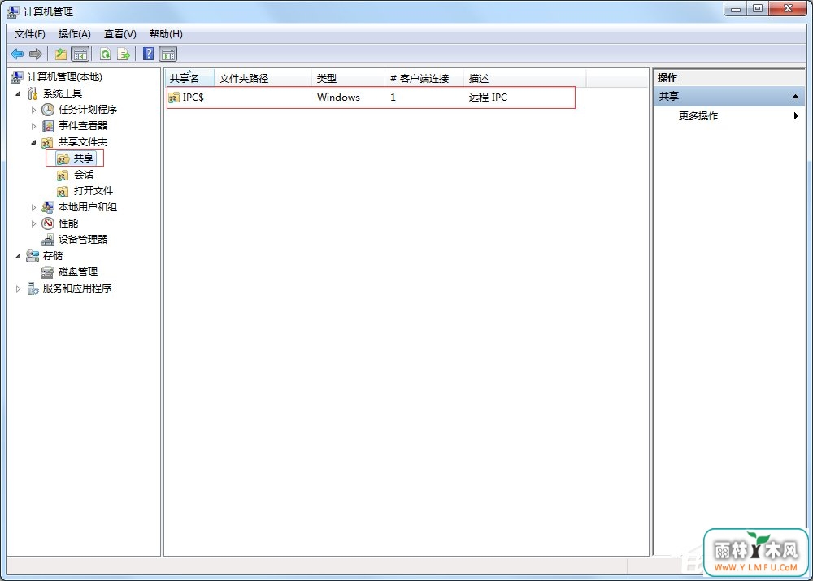Viewport: 813px width, 581px height.
Task: Click the Back arrow toolbar icon
Action: point(17,54)
